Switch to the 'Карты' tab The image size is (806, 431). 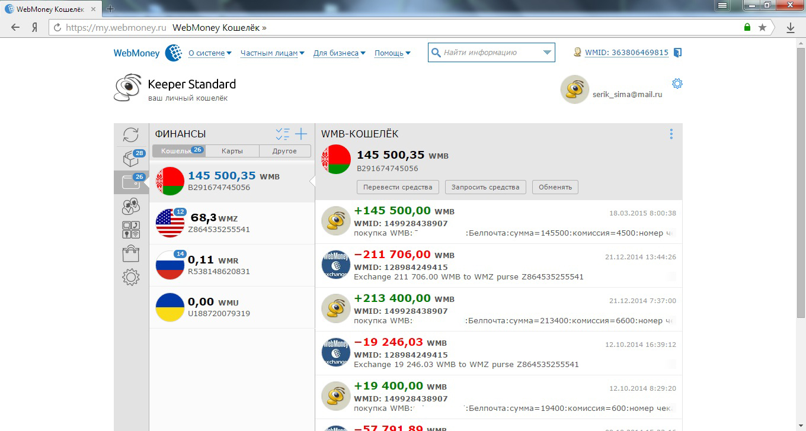pos(232,151)
